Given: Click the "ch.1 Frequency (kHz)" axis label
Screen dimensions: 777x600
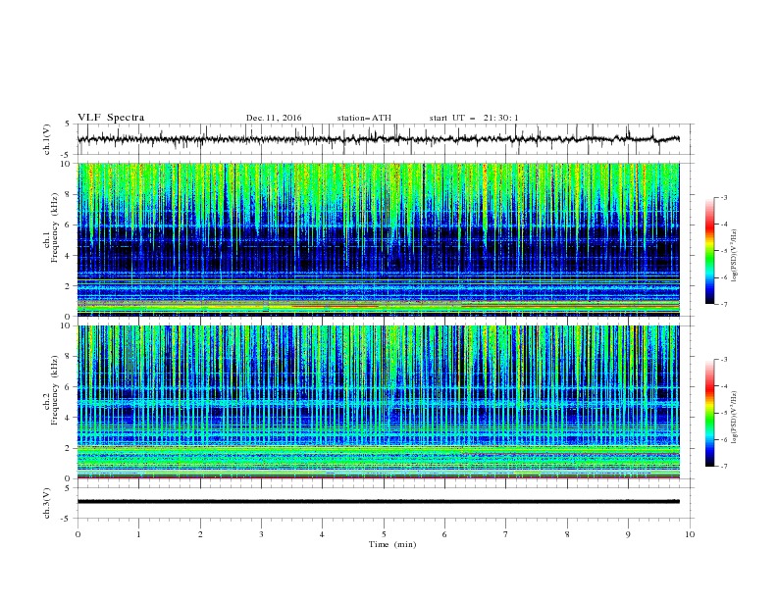Looking at the screenshot, I should (x=51, y=225).
